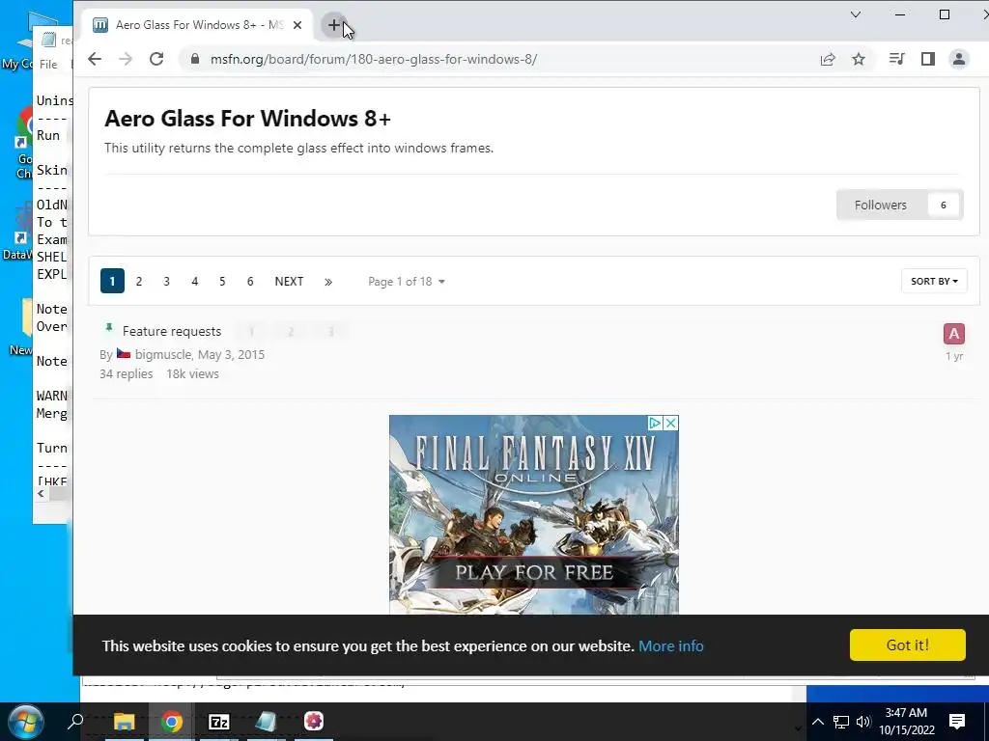
Task: Select current page 1 button
Action: (x=112, y=281)
